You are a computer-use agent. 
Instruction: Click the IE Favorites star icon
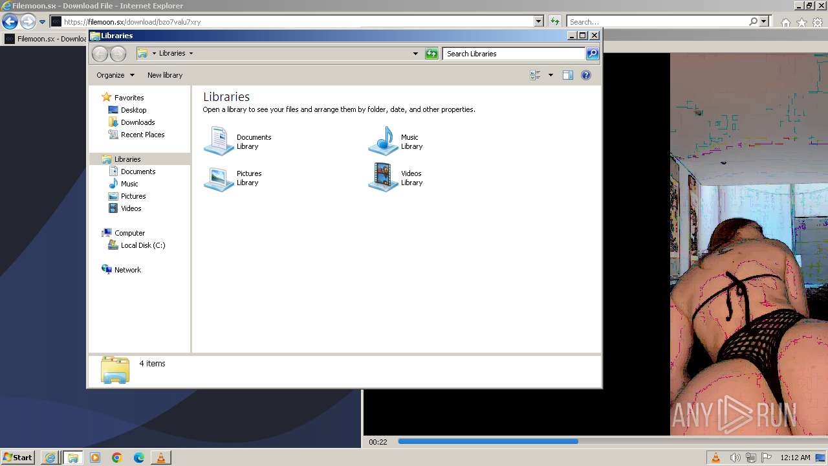pos(801,23)
